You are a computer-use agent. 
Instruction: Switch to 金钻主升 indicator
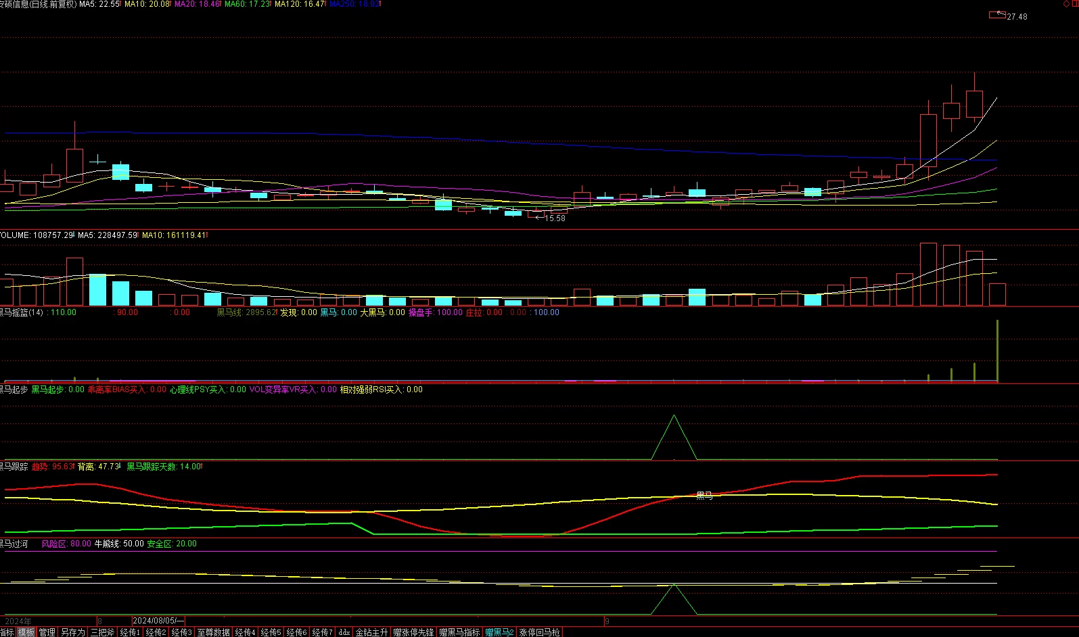coord(372,632)
